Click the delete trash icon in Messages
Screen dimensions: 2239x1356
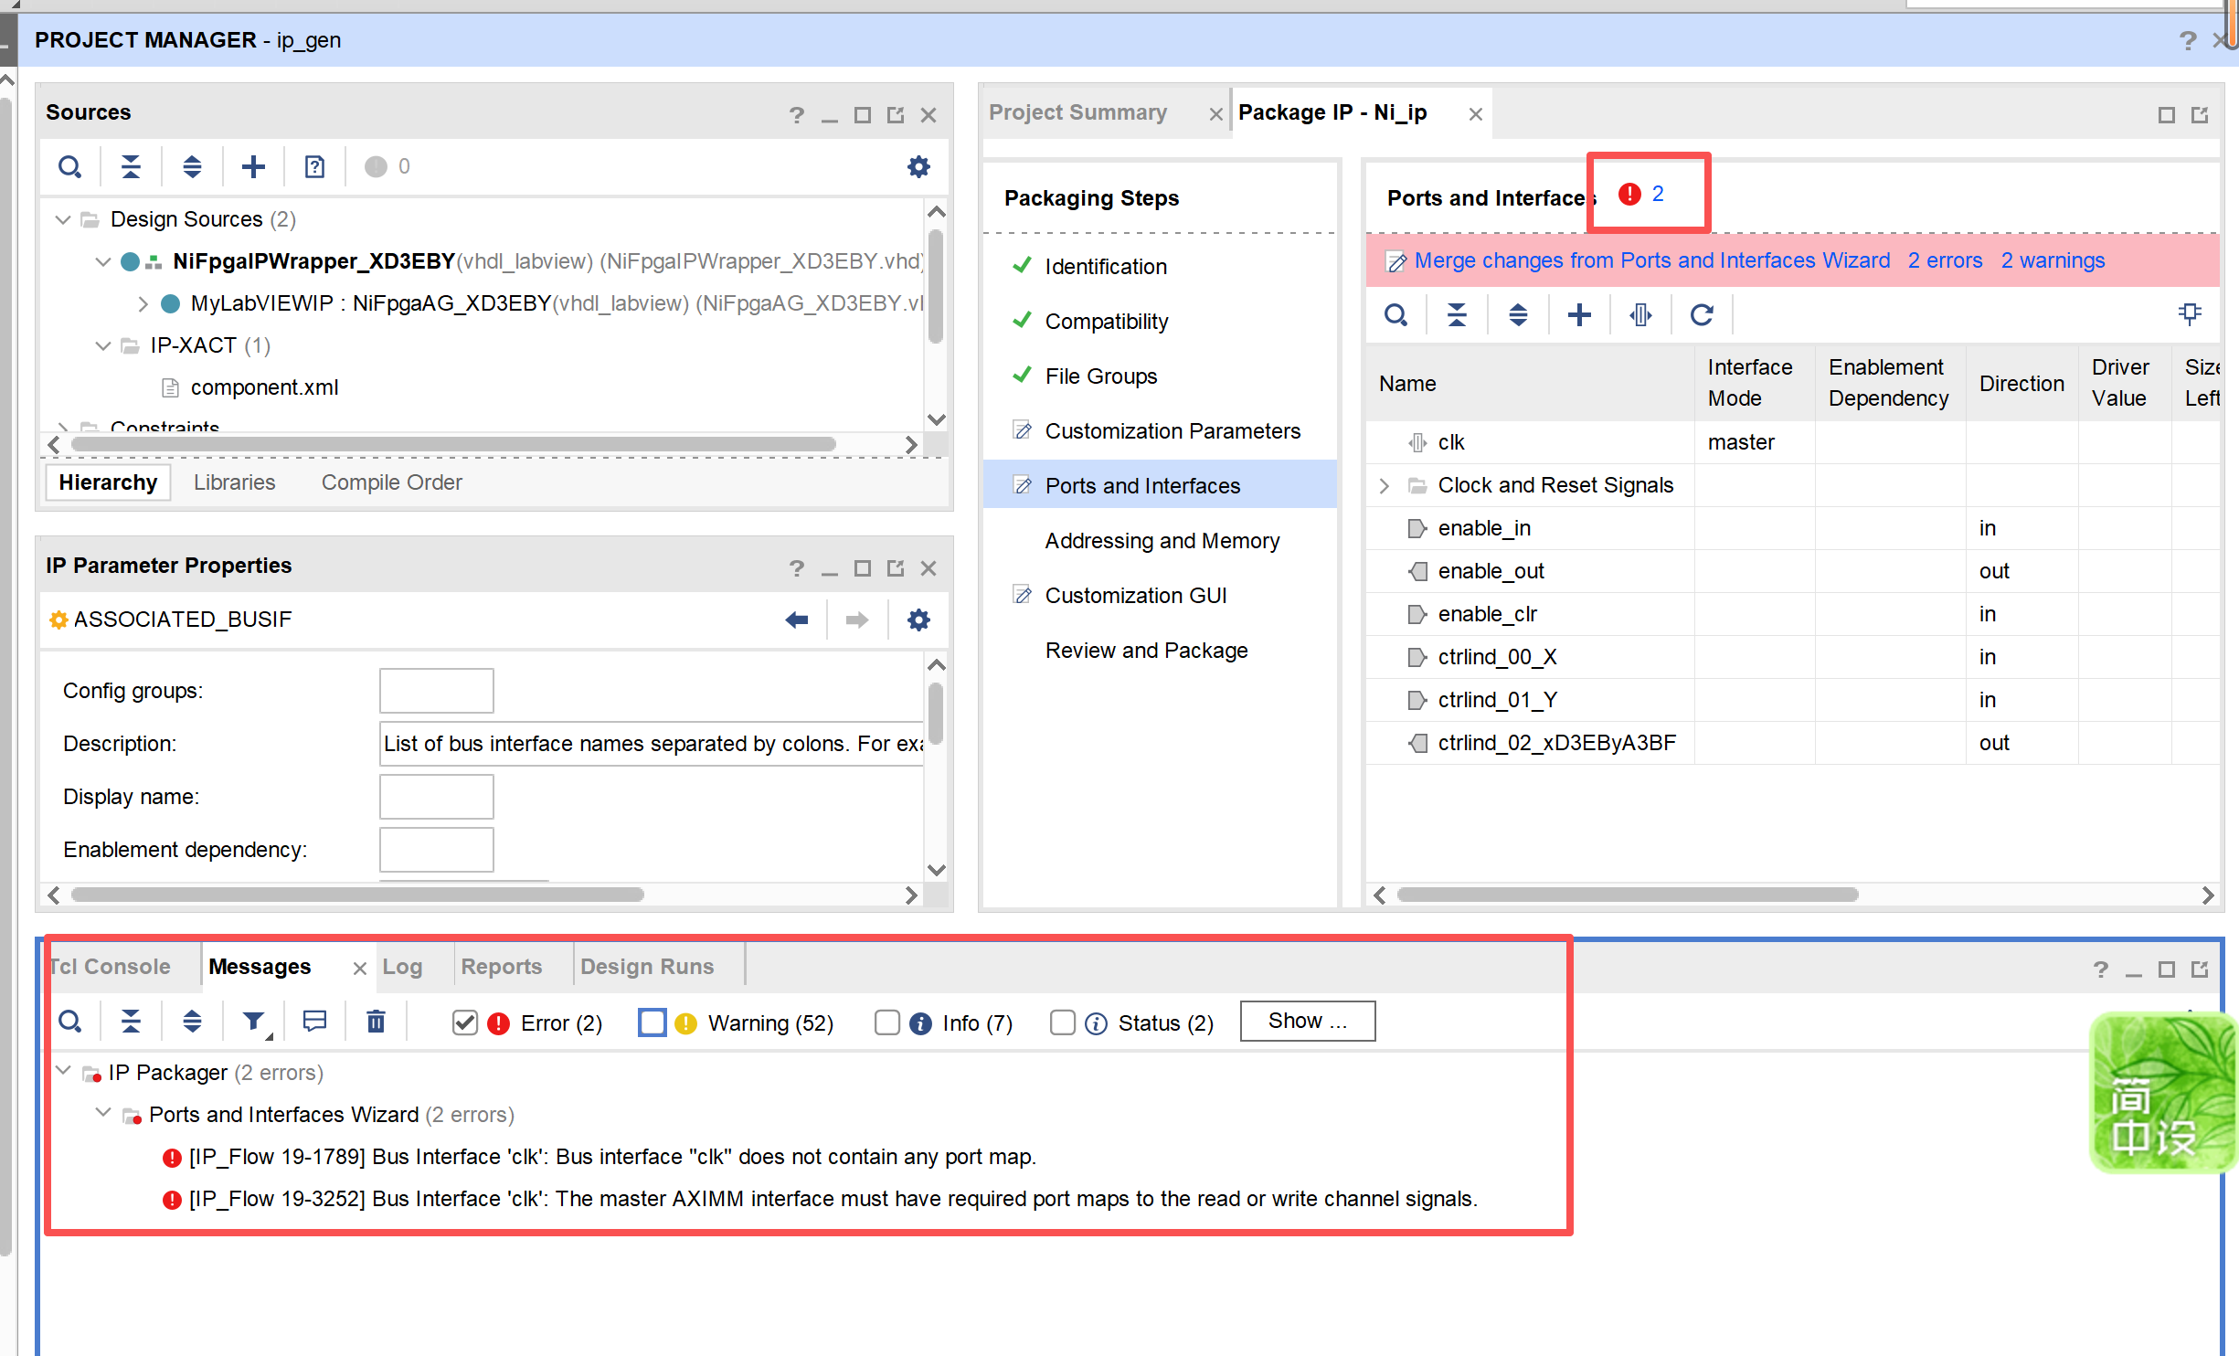(376, 1021)
